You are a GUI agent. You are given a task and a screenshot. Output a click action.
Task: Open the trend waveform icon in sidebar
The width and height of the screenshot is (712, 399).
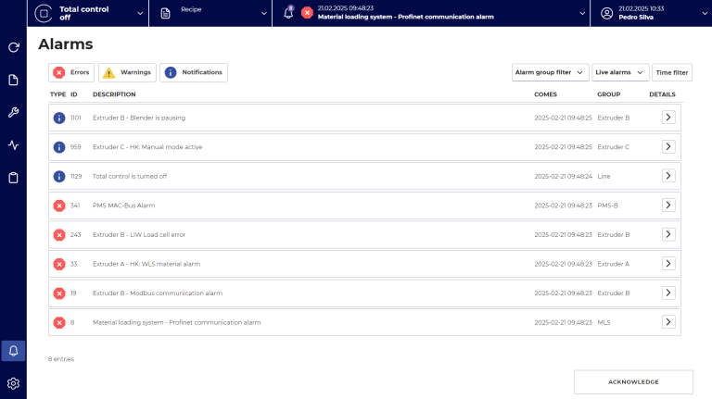(x=13, y=145)
